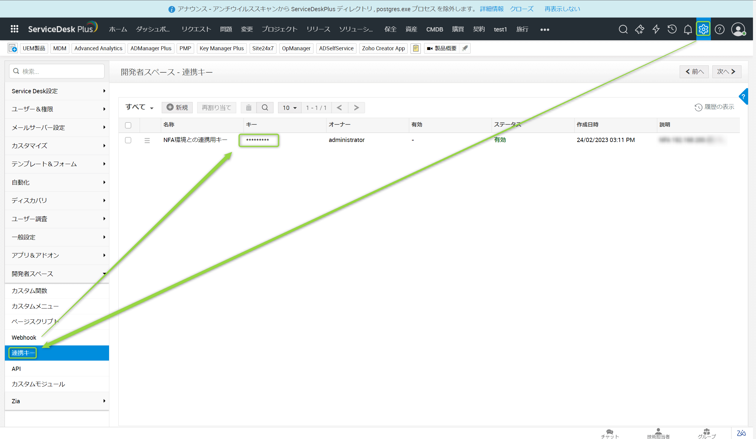This screenshot has height=439, width=756.
Task: Click the recent history clock icon
Action: [x=672, y=29]
